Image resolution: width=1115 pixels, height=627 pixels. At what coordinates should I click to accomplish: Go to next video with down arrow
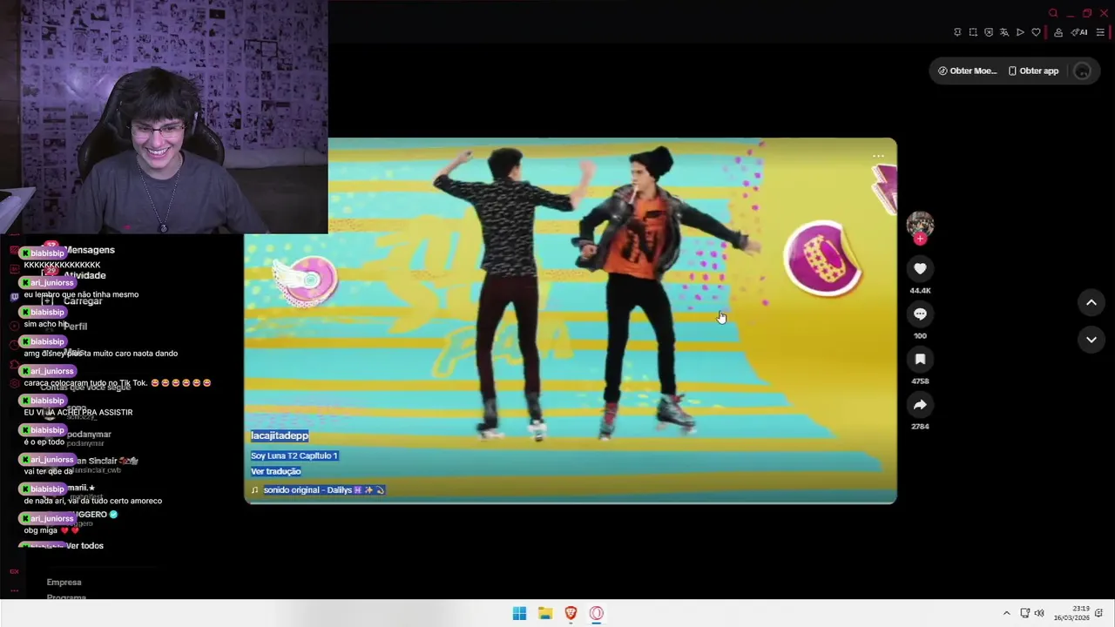pos(1091,340)
